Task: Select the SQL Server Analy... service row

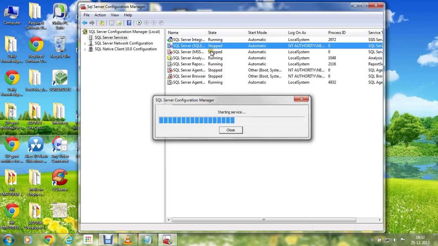Action: pos(274,58)
